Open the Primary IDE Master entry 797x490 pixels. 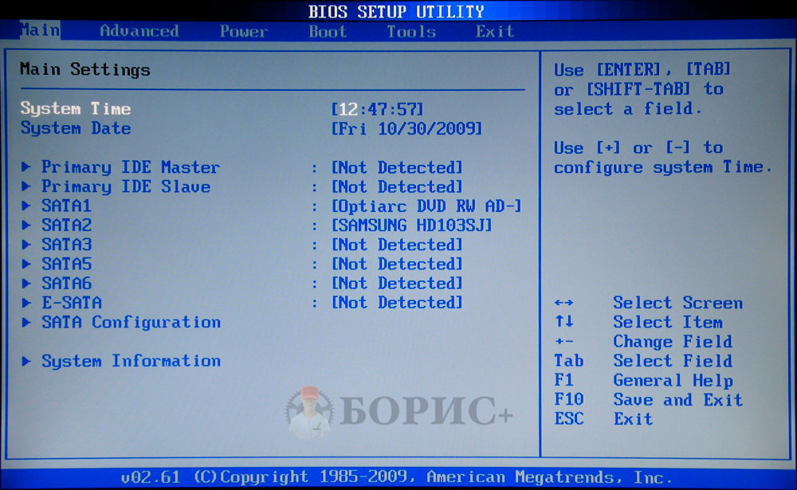click(131, 167)
